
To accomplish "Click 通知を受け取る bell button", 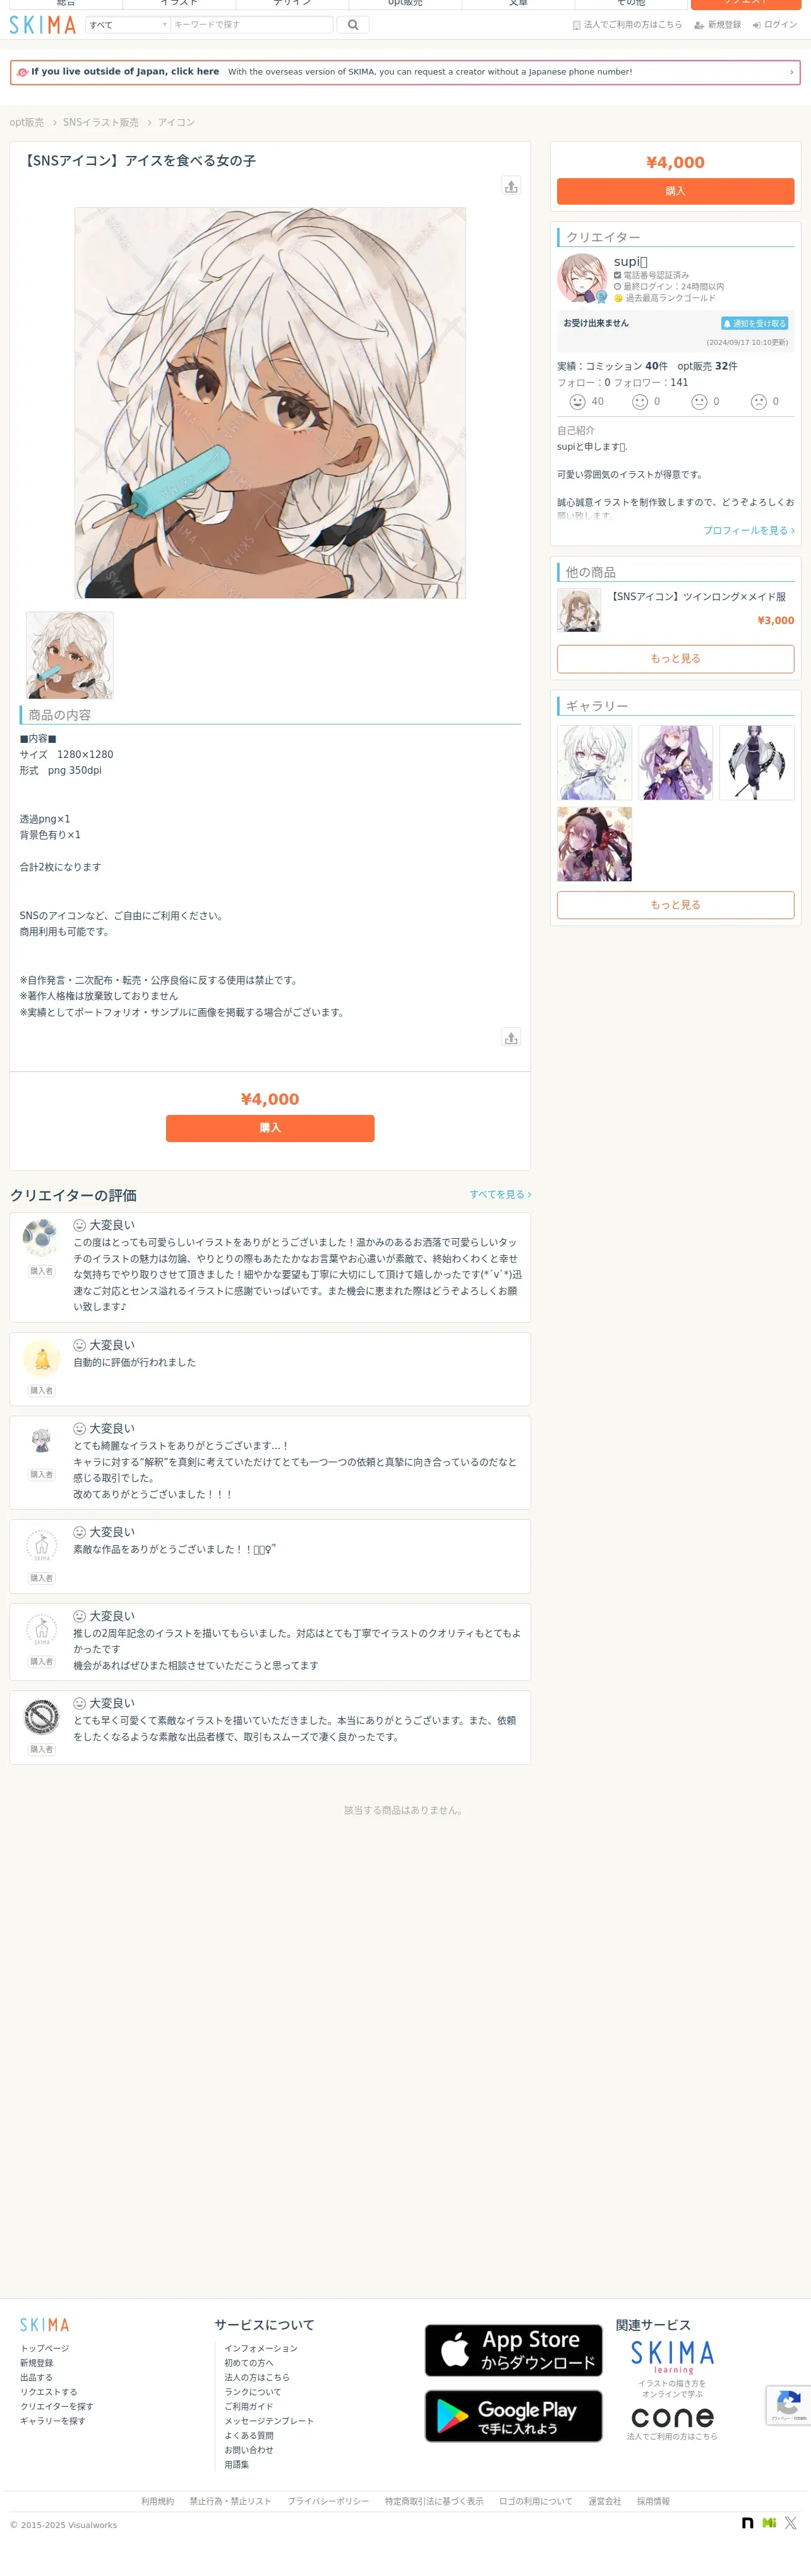I will (x=755, y=324).
